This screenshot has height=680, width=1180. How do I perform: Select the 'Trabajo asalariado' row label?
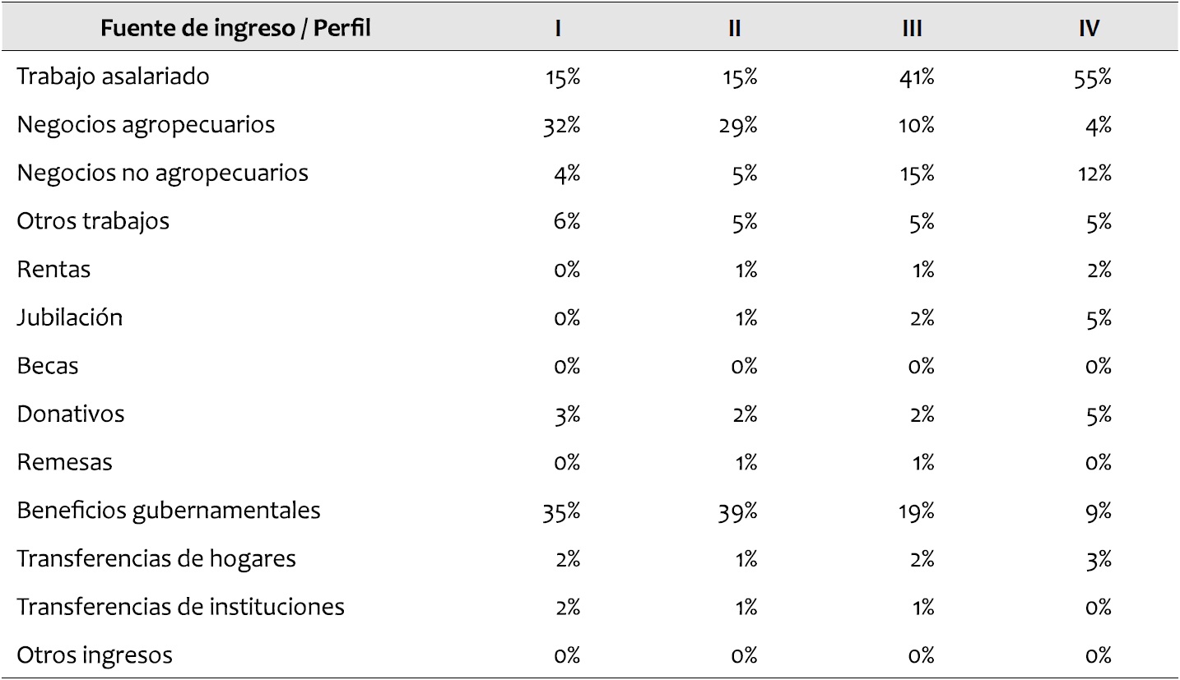pos(114,76)
